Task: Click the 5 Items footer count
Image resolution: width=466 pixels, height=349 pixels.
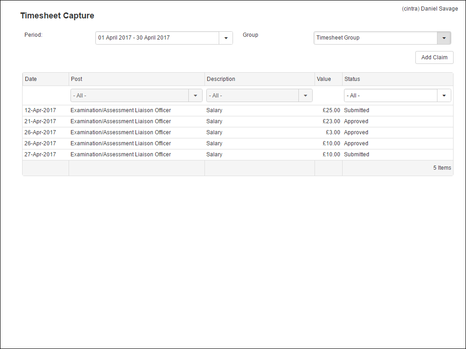Action: click(x=442, y=168)
